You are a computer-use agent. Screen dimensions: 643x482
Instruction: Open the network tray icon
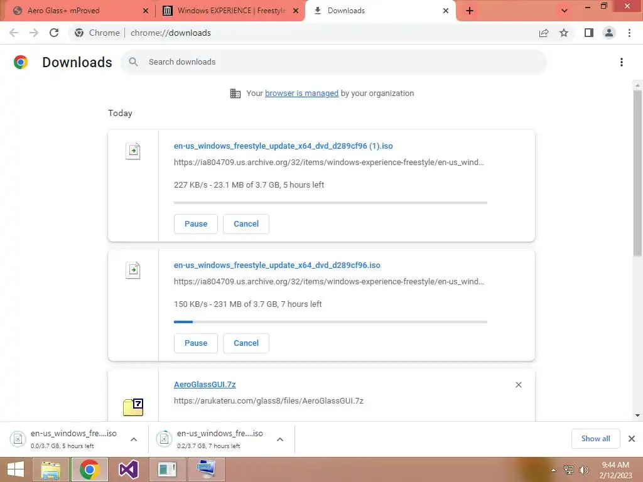(x=569, y=470)
